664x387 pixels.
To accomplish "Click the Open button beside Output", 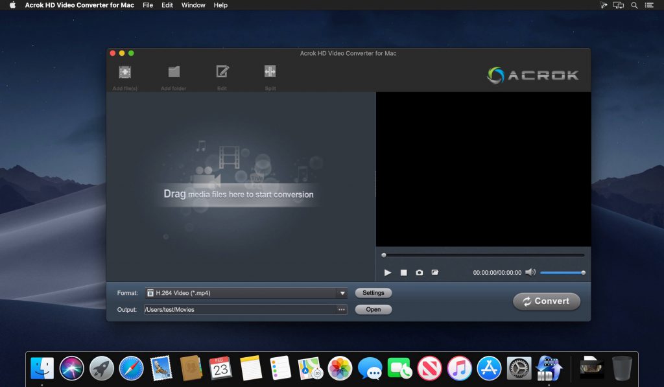I will coord(373,309).
